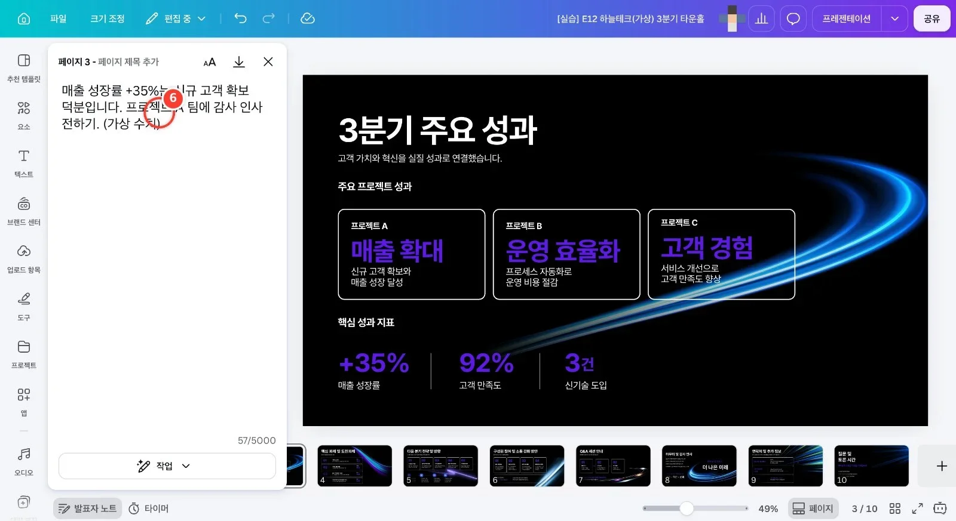Select the document title 하늘테크 3분기 타운홀

coord(630,19)
